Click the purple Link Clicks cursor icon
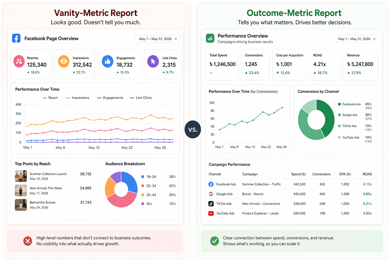390x262 pixels. (x=153, y=61)
